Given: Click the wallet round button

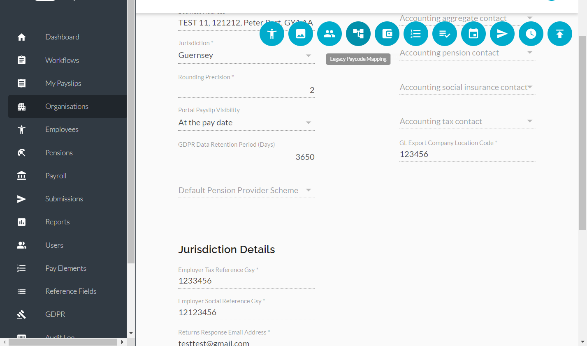Looking at the screenshot, I should point(387,34).
